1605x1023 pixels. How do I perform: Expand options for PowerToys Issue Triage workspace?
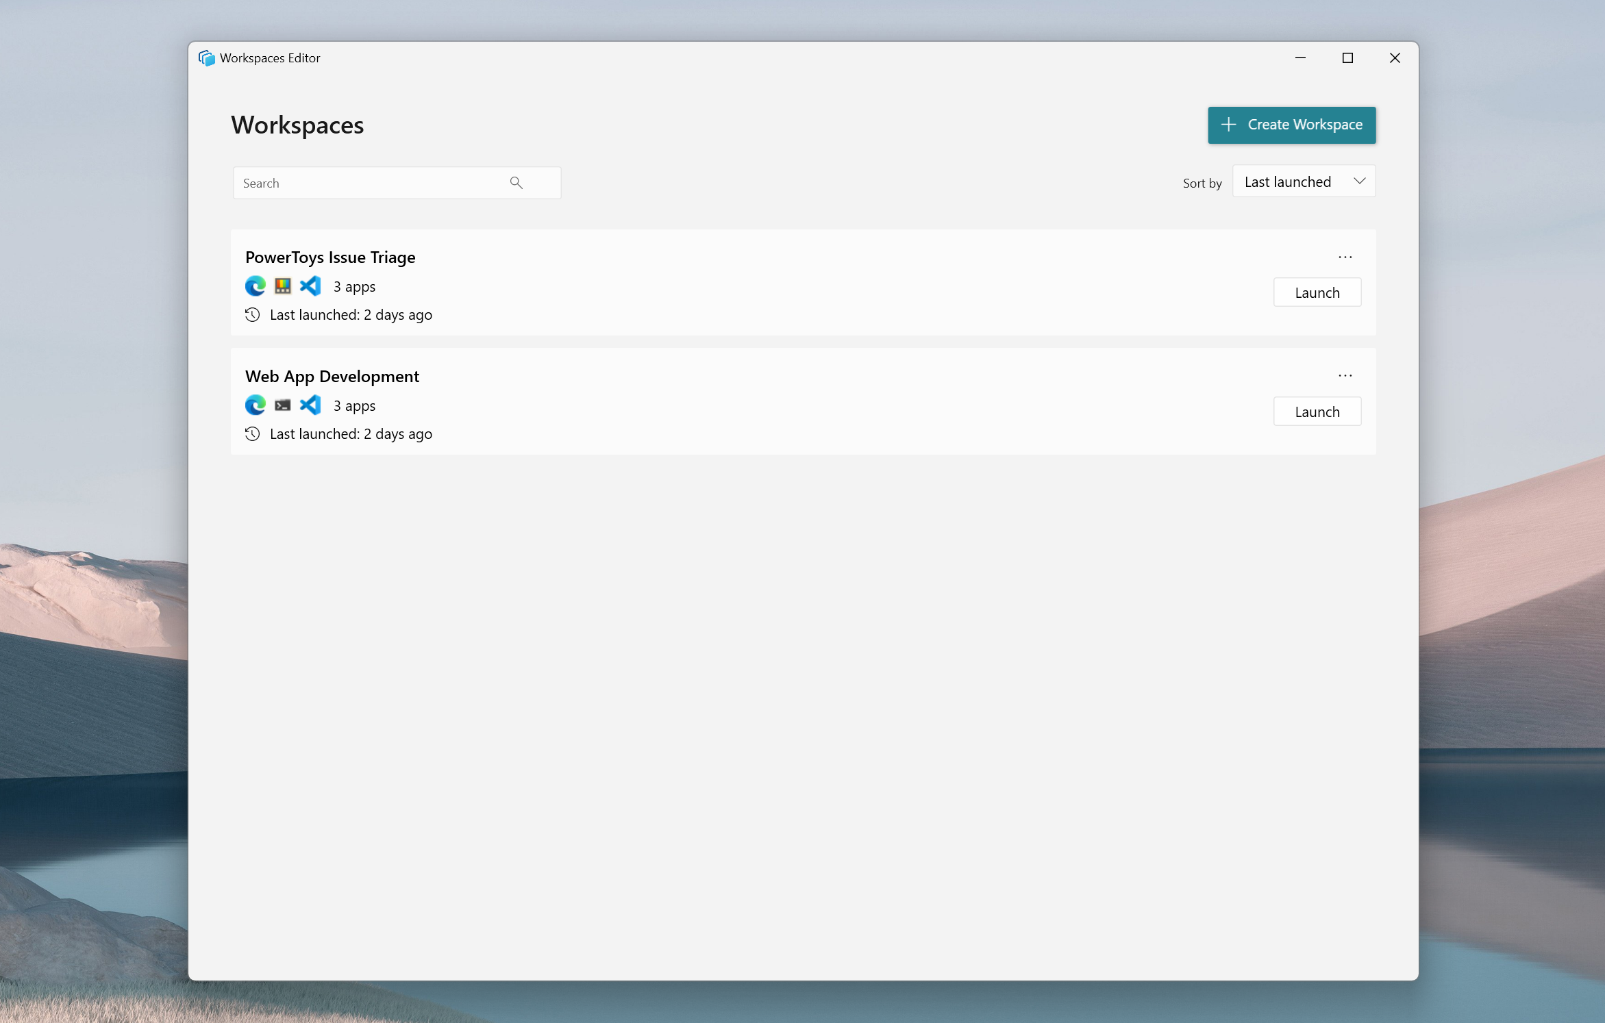1345,256
